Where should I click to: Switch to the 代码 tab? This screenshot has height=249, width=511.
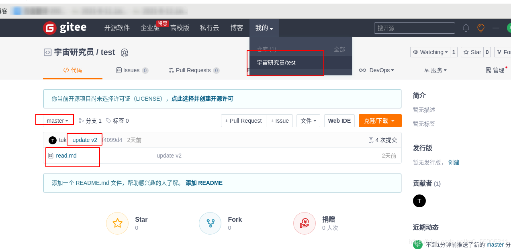pos(73,70)
